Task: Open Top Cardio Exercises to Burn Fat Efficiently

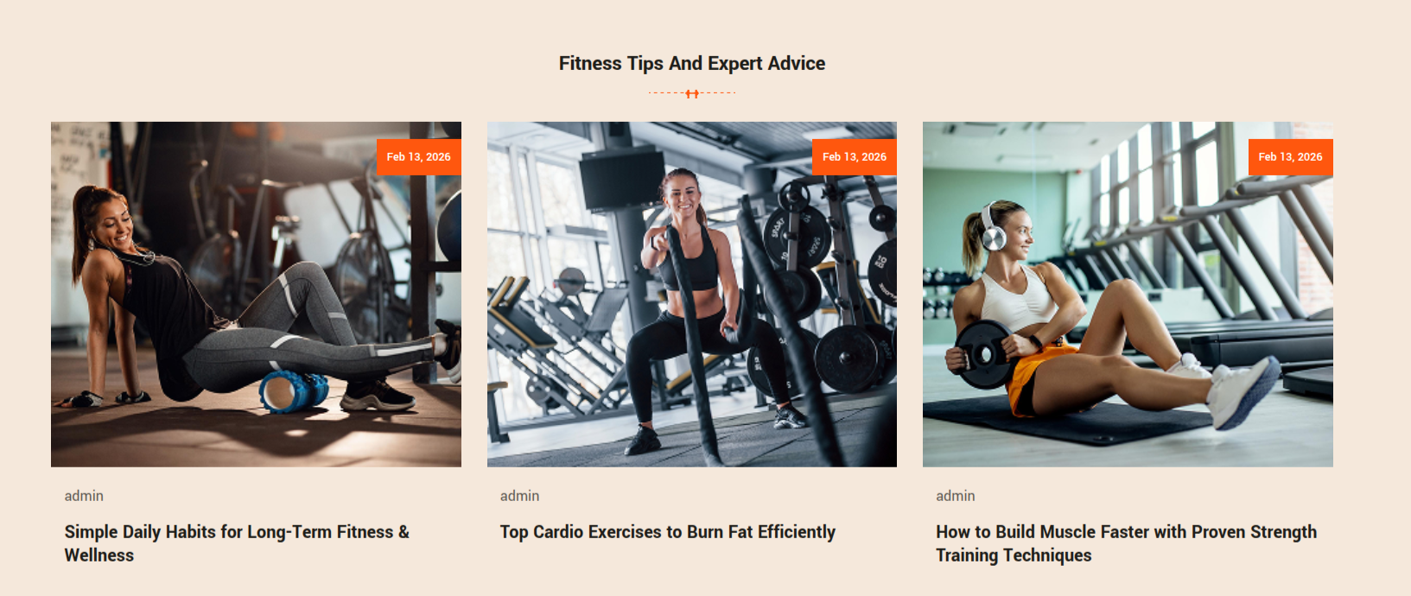Action: (x=668, y=532)
